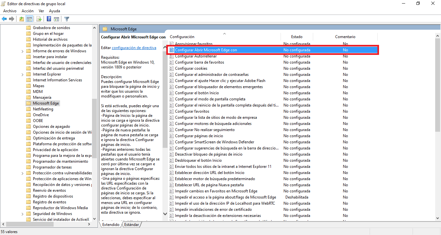
Task: Expand the Informe de errores de Windows node
Action: [22, 51]
